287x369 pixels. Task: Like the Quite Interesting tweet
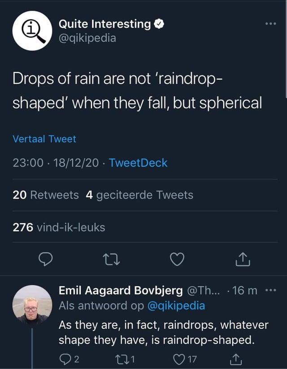[x=178, y=259]
